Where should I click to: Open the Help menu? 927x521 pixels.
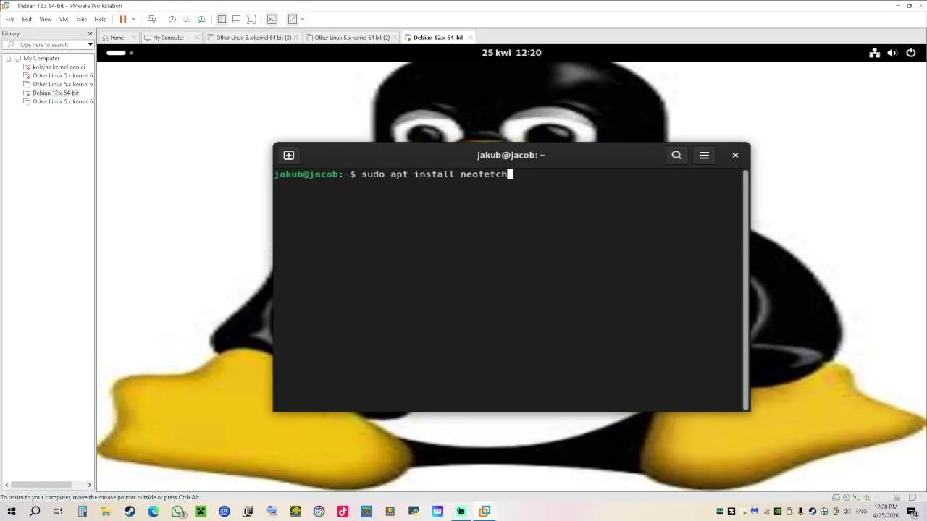[101, 20]
